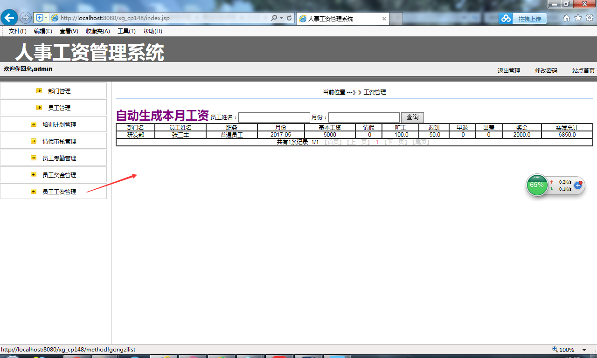
Task: Select the 人事工资管理系统 browser tab
Action: point(343,19)
